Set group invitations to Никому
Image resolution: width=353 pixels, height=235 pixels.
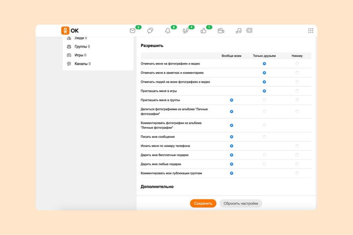point(297,100)
